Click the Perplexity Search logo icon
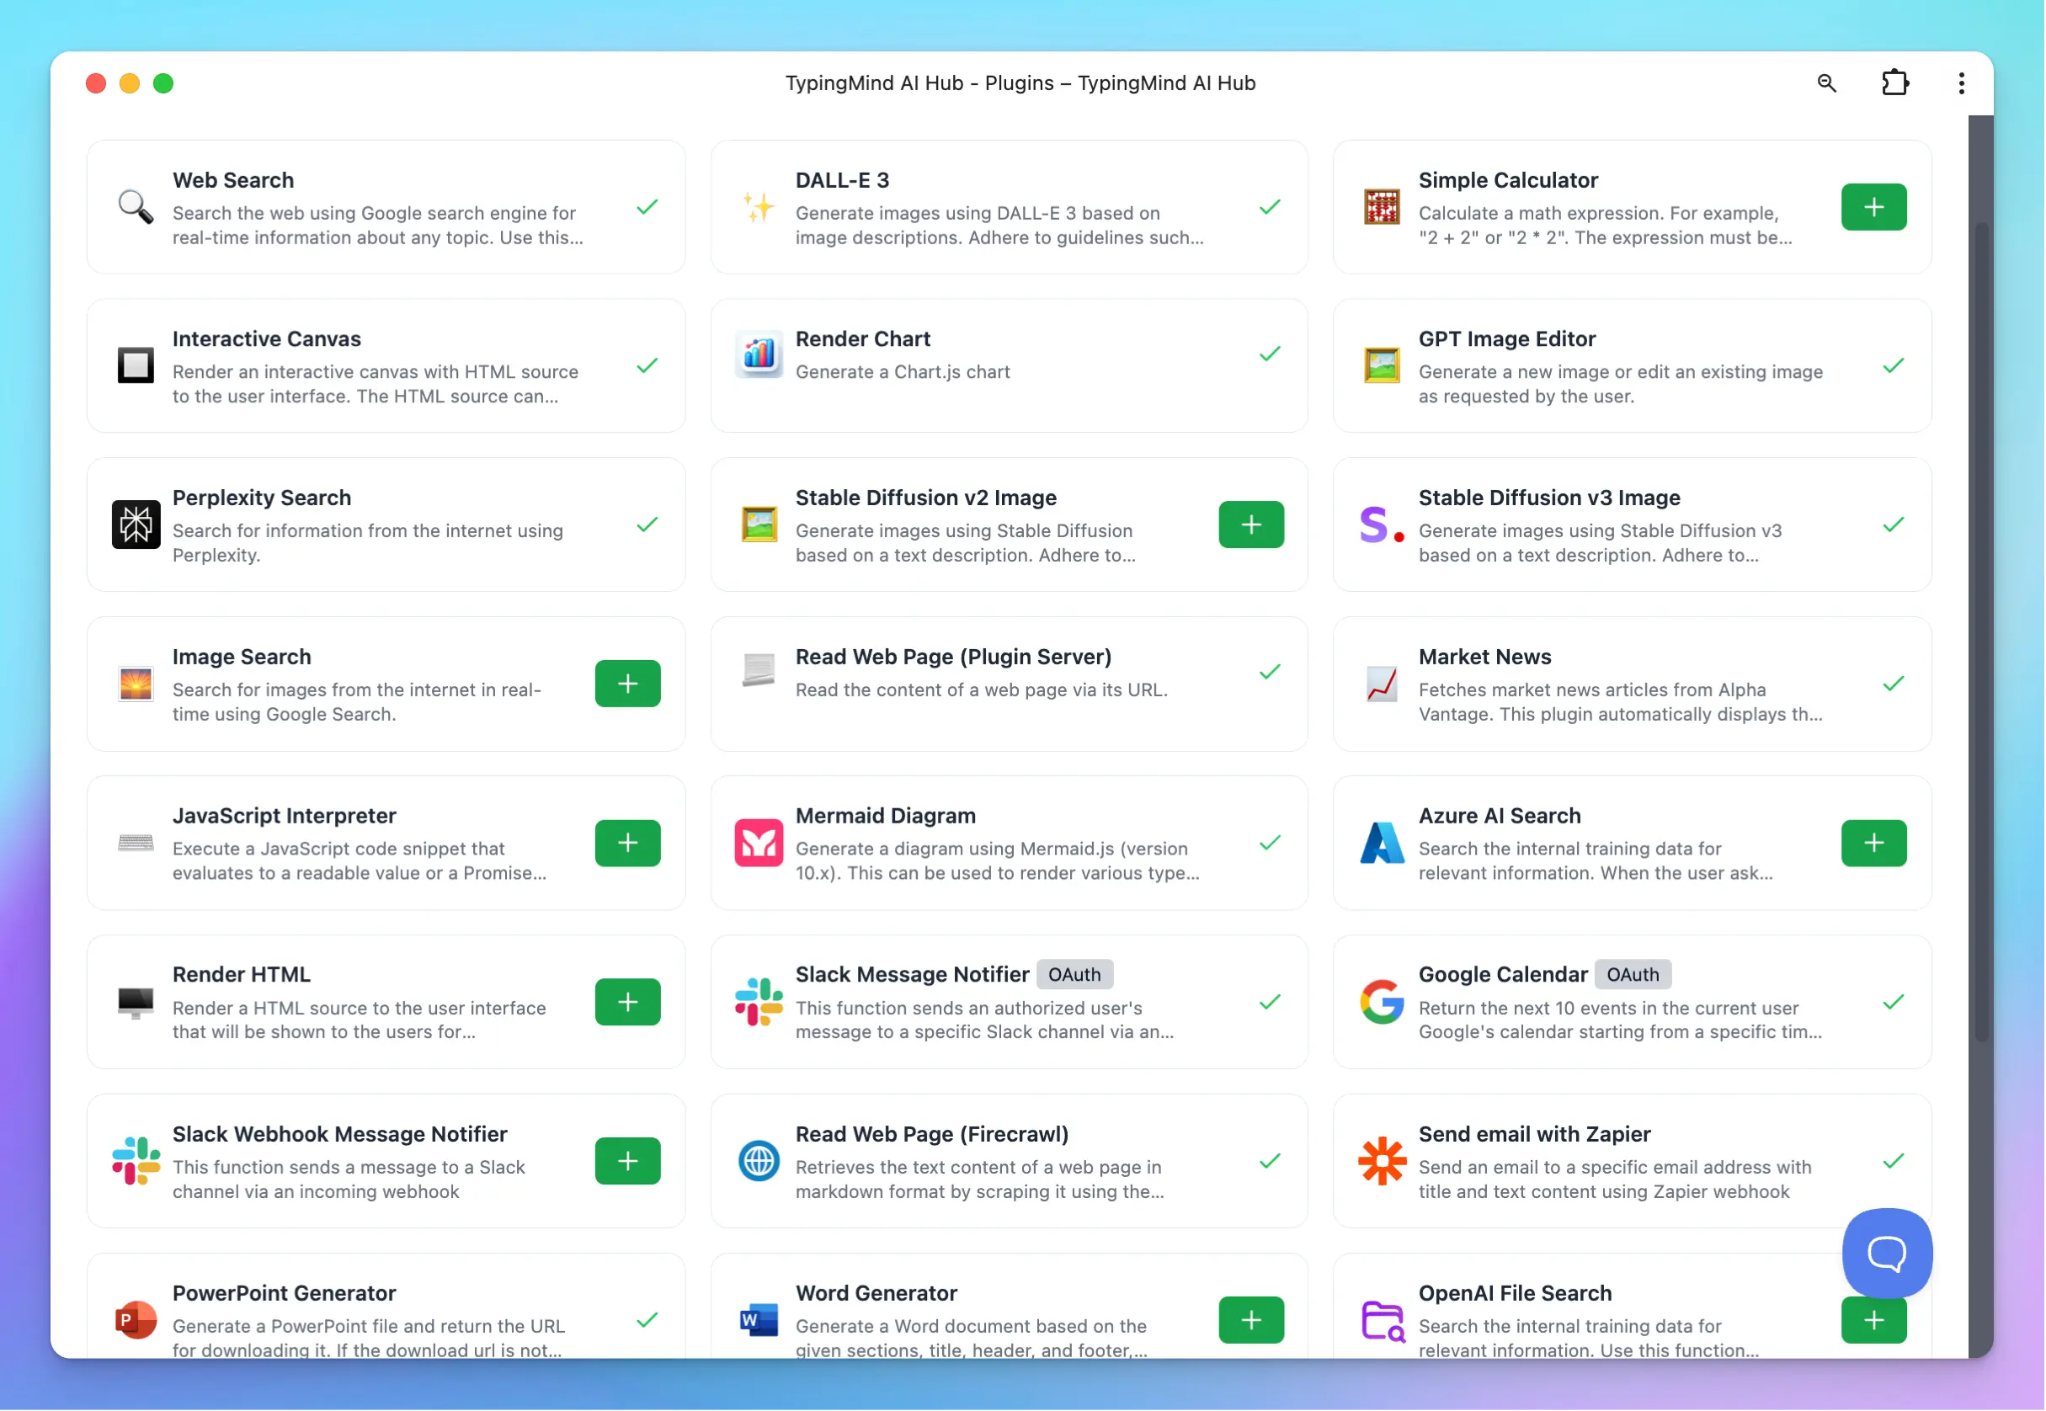Screen dimensions: 2046x1411 point(136,525)
